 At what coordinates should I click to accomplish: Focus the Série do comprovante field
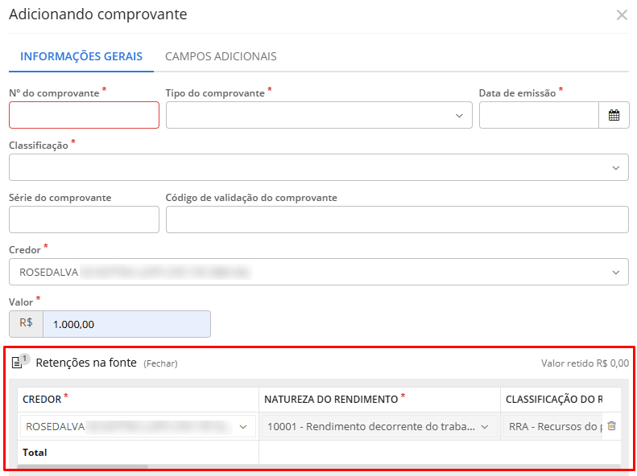[84, 220]
